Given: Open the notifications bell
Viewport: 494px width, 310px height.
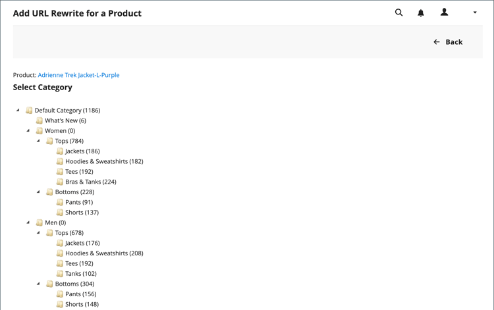Looking at the screenshot, I should coord(421,13).
